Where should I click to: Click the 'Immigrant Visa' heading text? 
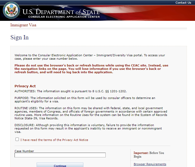click(x=23, y=25)
